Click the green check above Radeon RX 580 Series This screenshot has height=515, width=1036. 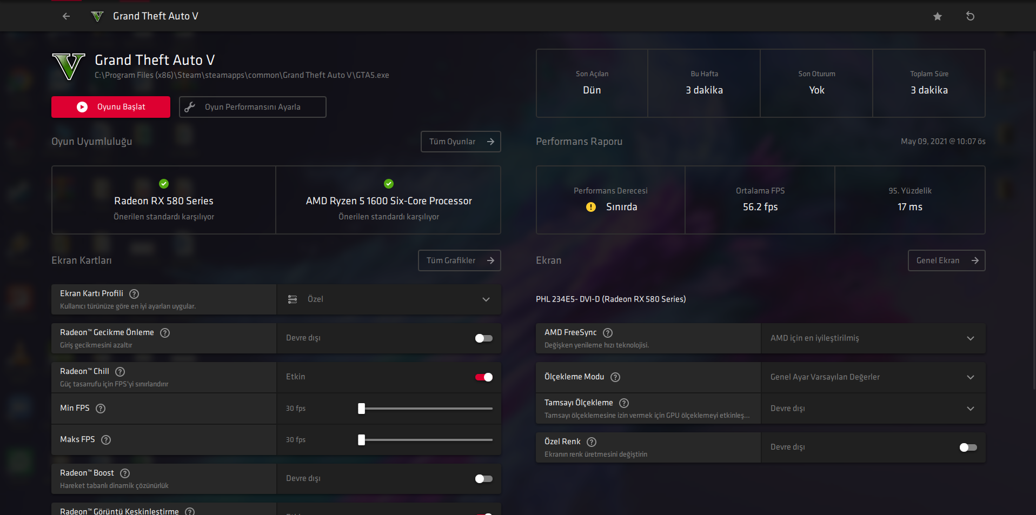tap(164, 184)
